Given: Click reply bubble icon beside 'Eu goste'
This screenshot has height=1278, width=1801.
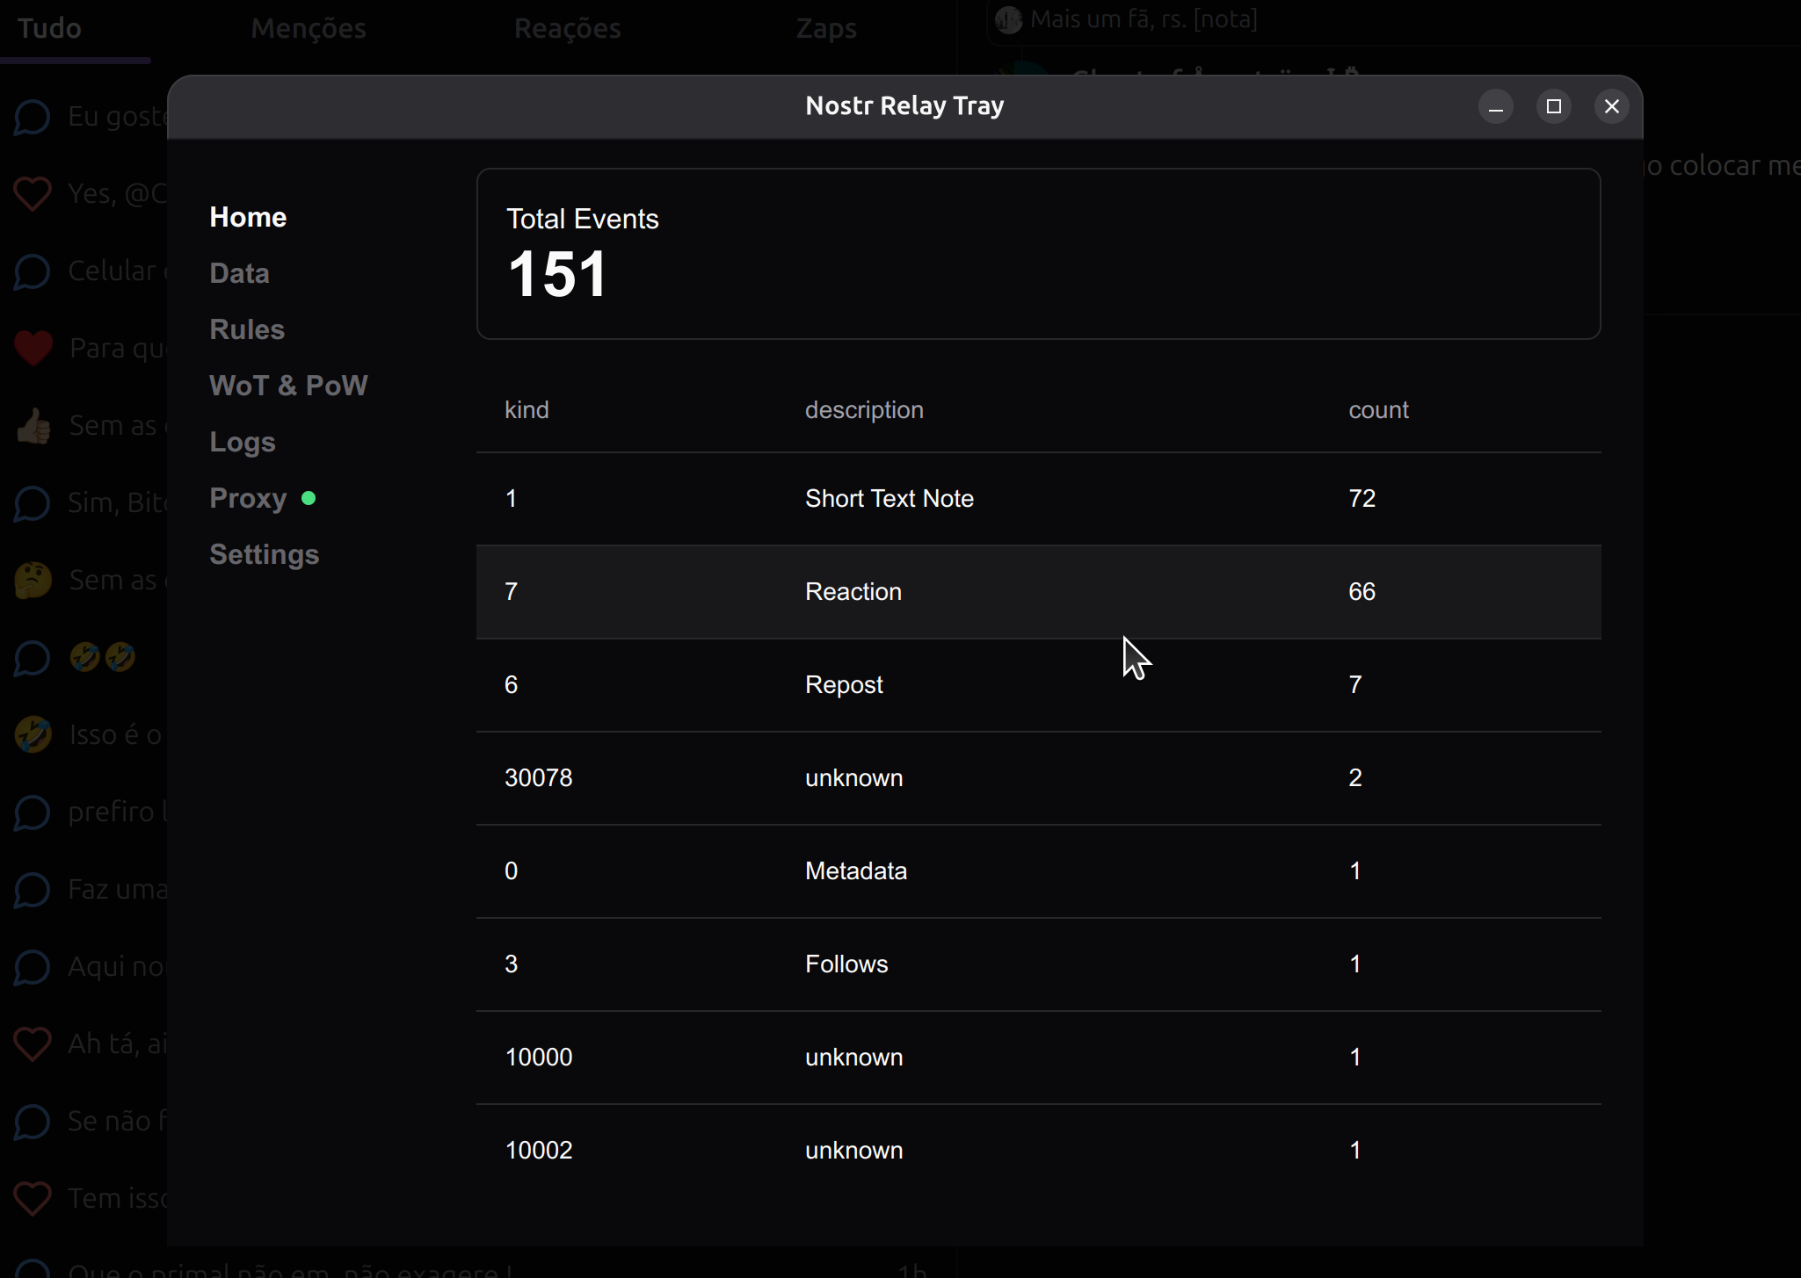Looking at the screenshot, I should tap(32, 117).
